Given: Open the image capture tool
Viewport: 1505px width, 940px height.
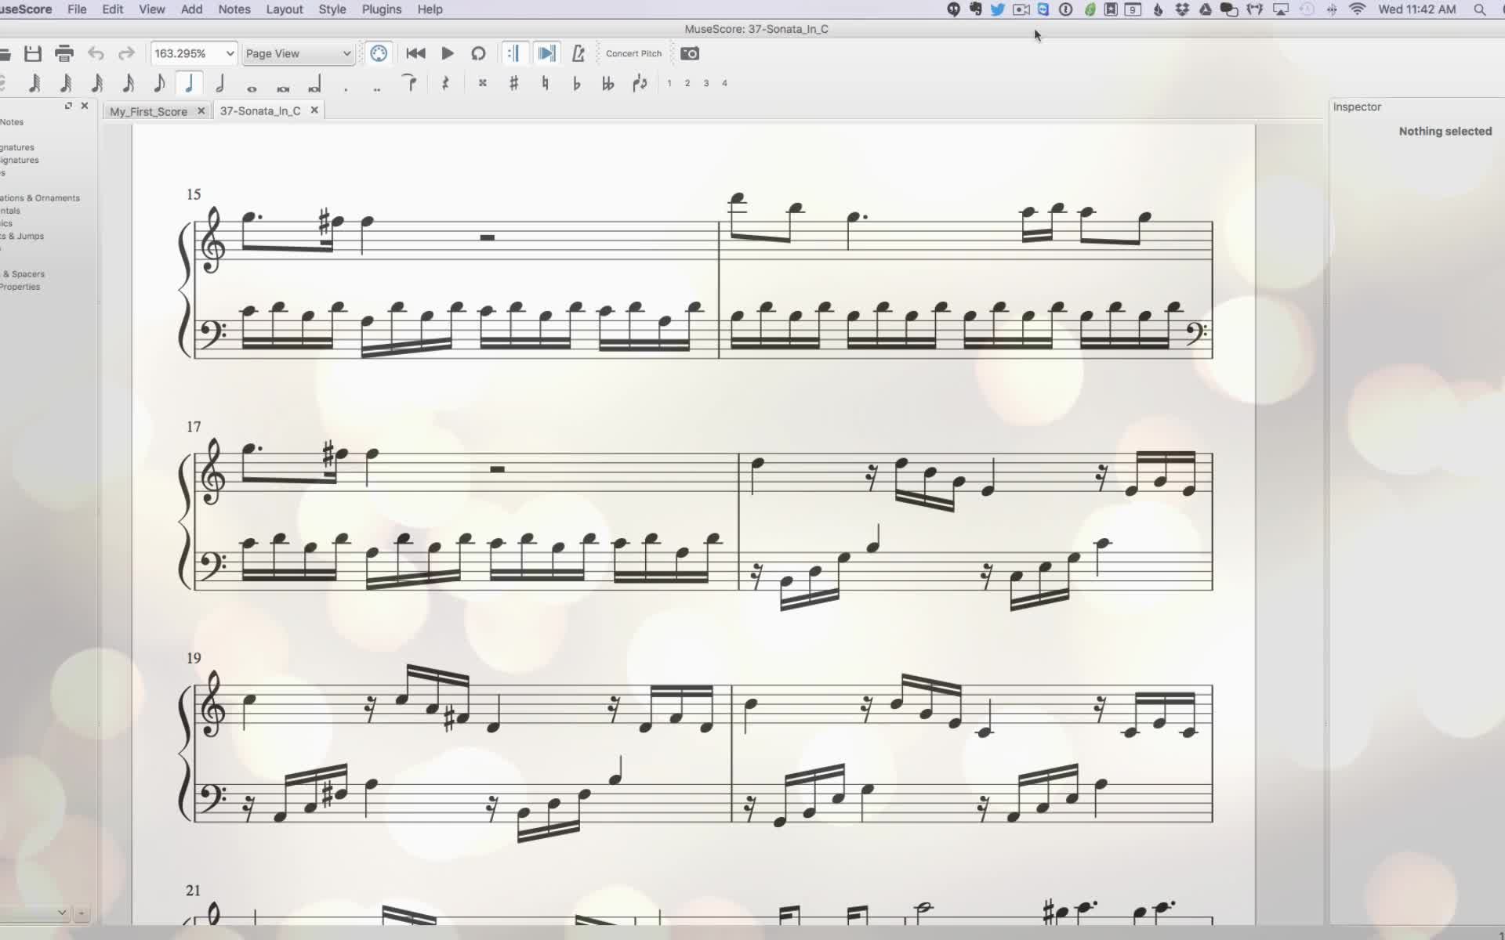Looking at the screenshot, I should click(690, 53).
